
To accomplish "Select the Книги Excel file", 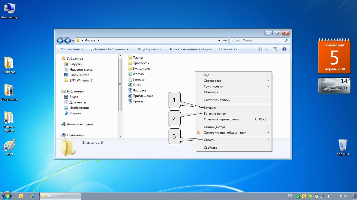I will (x=137, y=85).
